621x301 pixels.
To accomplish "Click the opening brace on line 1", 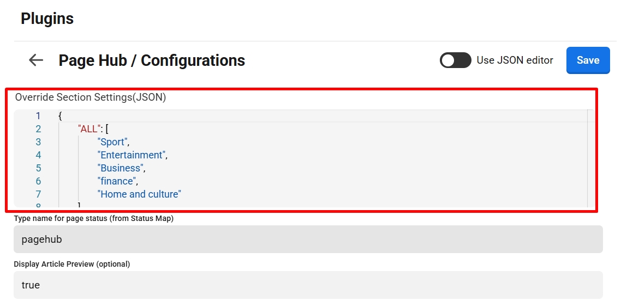I will click(60, 116).
